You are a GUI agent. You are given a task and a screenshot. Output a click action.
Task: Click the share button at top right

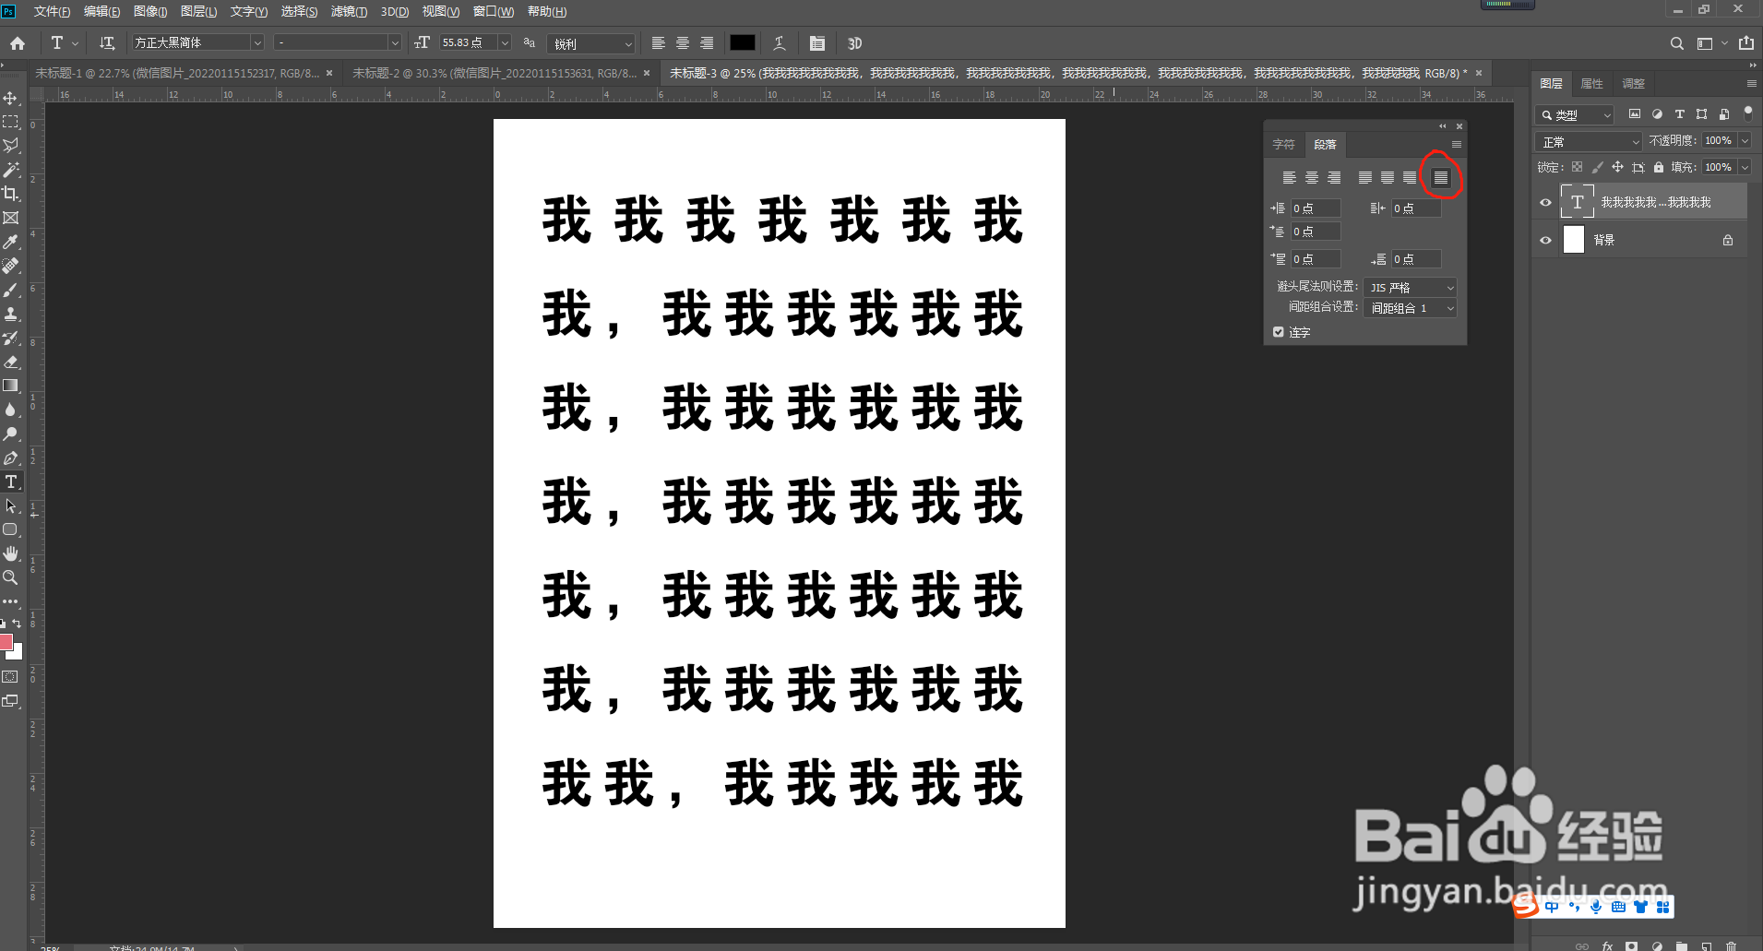(x=1746, y=43)
